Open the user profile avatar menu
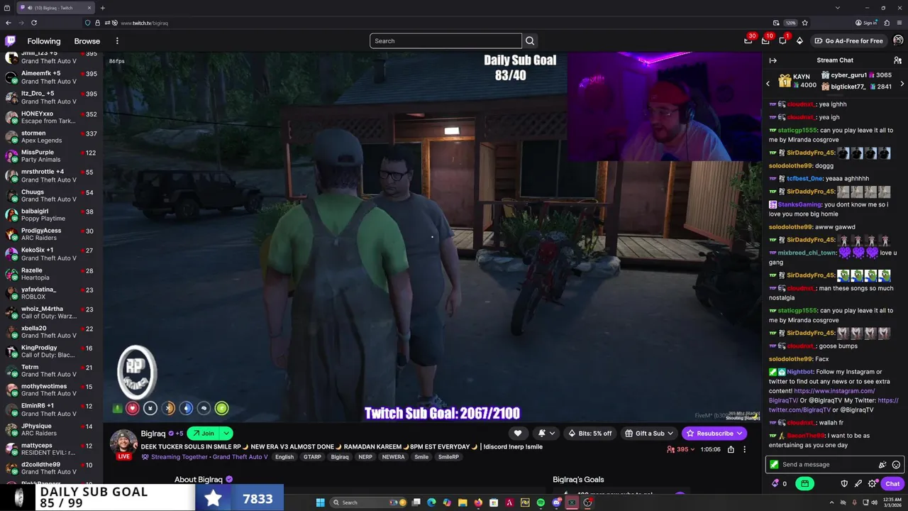This screenshot has height=511, width=908. (898, 40)
